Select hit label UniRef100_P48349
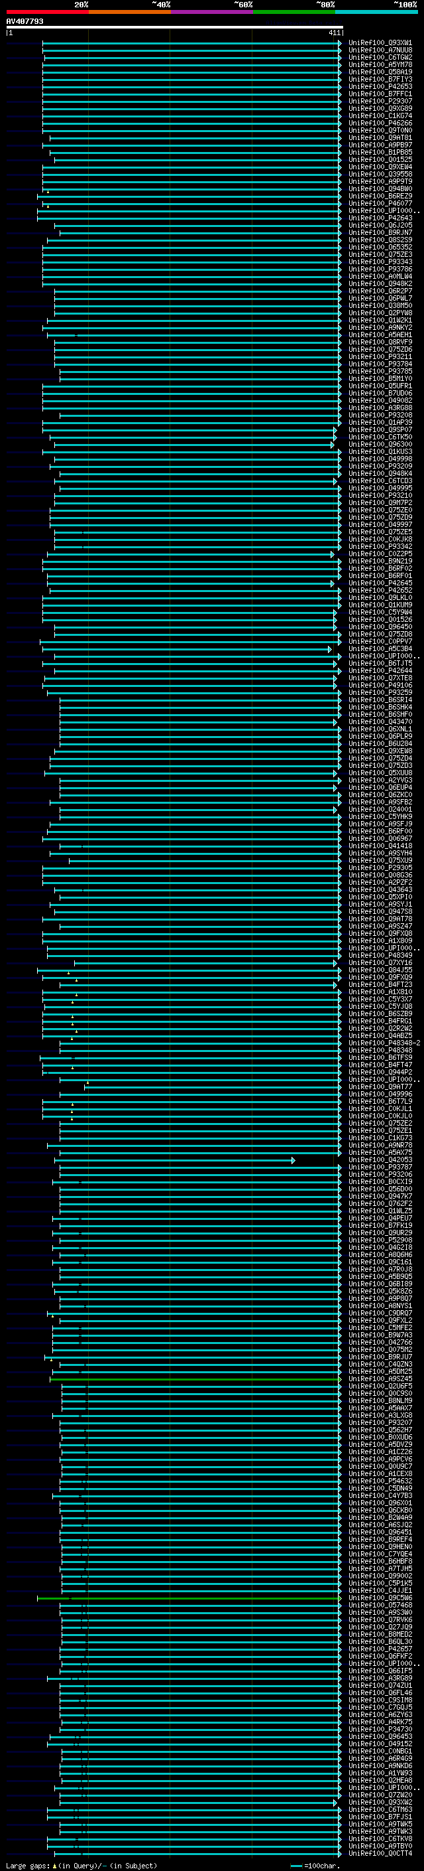424x1871 pixels. coord(380,956)
